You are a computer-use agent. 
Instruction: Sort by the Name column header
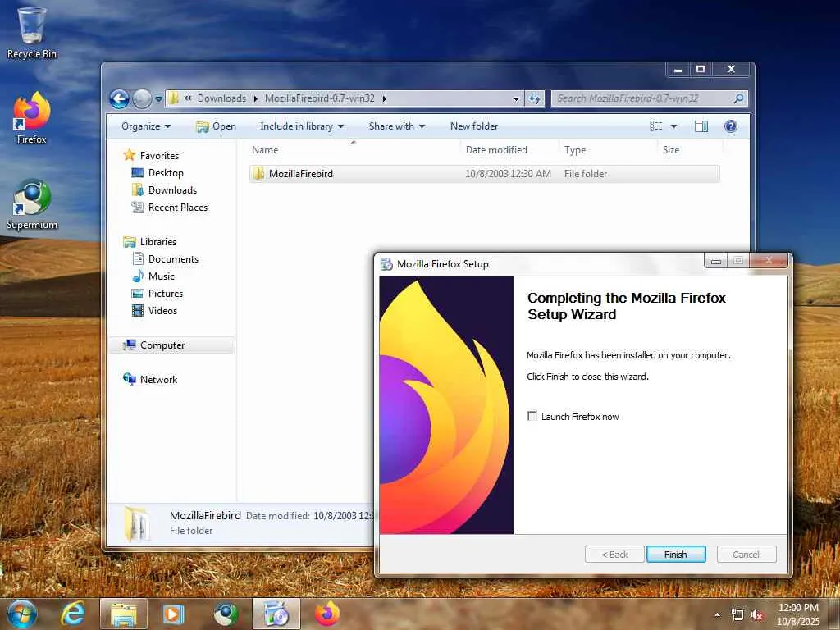pos(354,150)
